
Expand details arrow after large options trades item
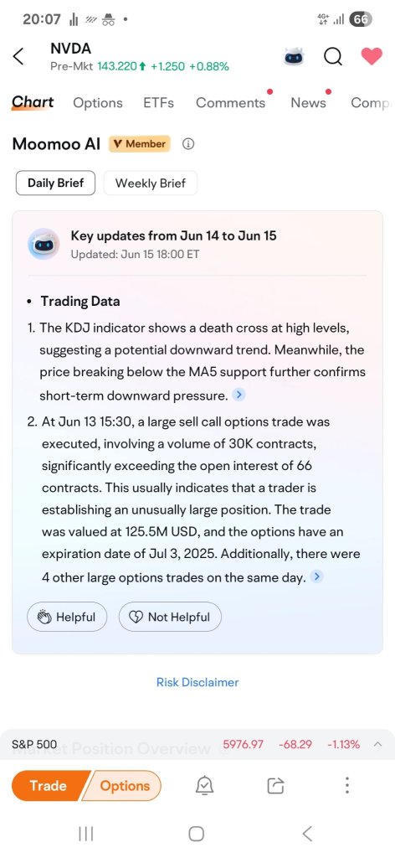pyautogui.click(x=316, y=576)
